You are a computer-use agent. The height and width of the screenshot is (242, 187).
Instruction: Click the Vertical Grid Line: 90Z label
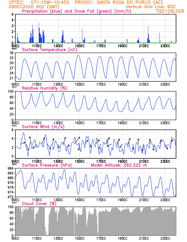pos(151,7)
